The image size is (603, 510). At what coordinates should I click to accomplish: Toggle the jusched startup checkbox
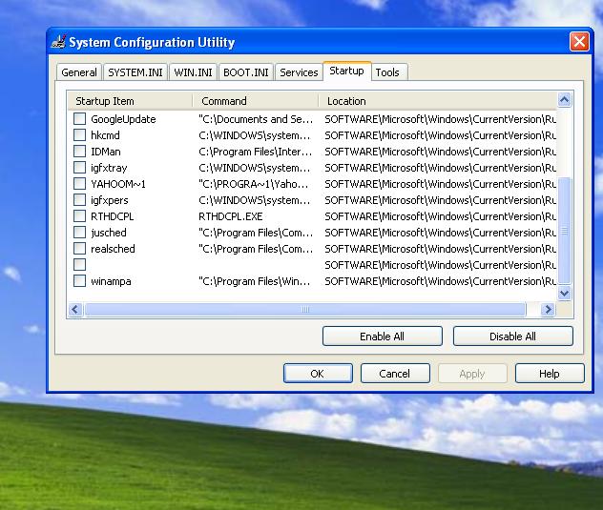[79, 233]
